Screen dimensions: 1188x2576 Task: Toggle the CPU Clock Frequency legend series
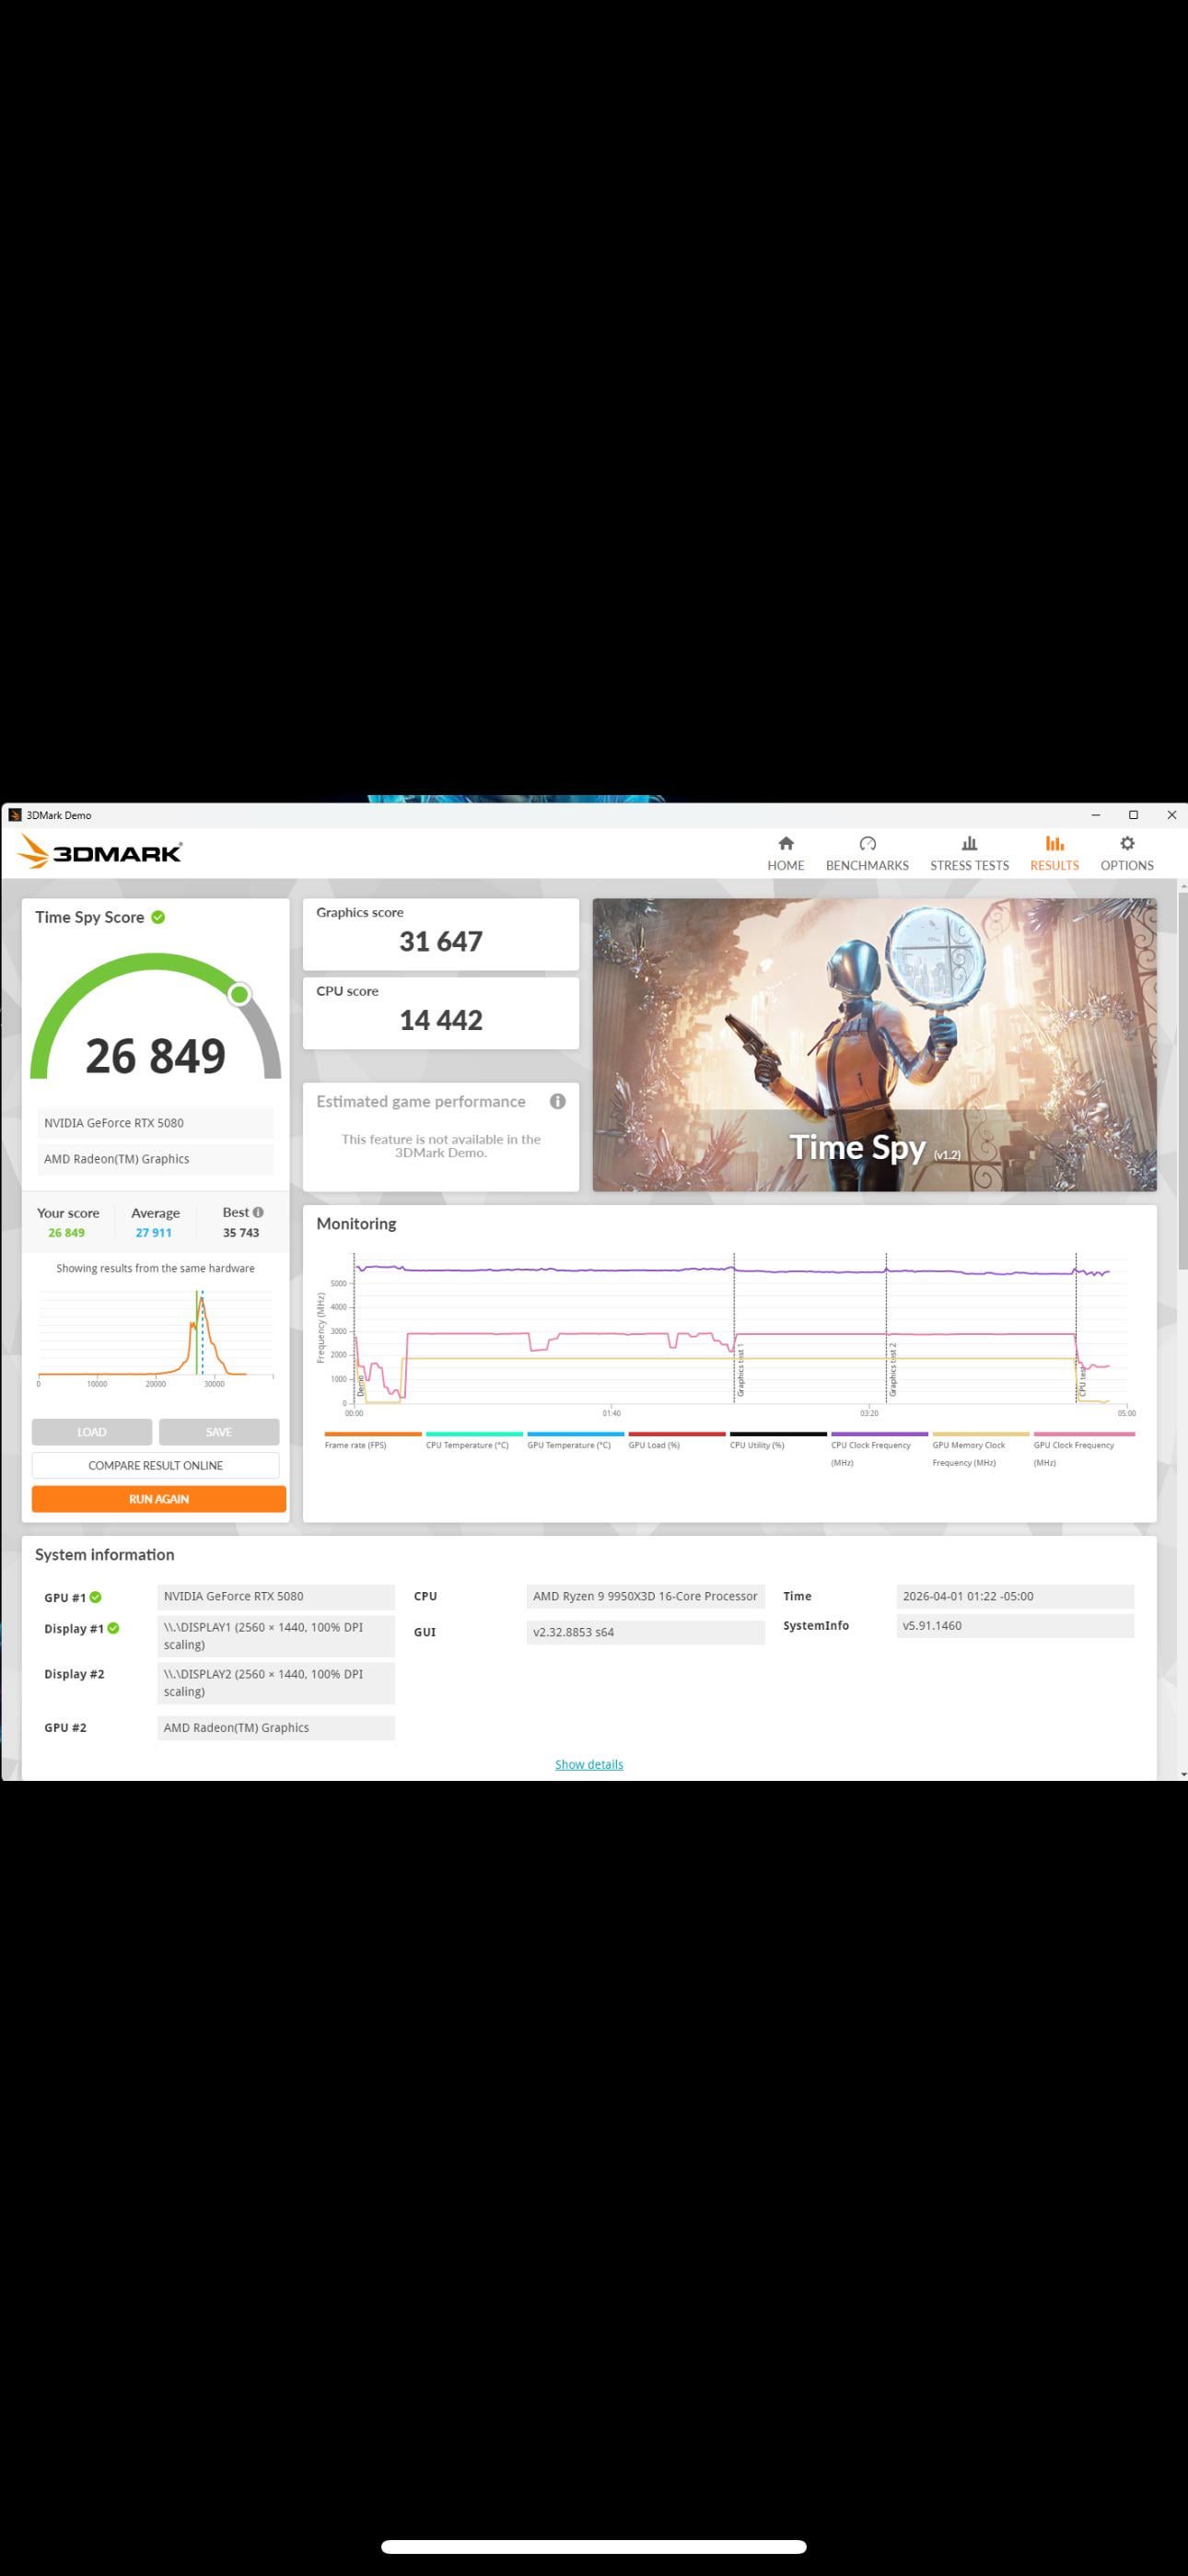(870, 1445)
